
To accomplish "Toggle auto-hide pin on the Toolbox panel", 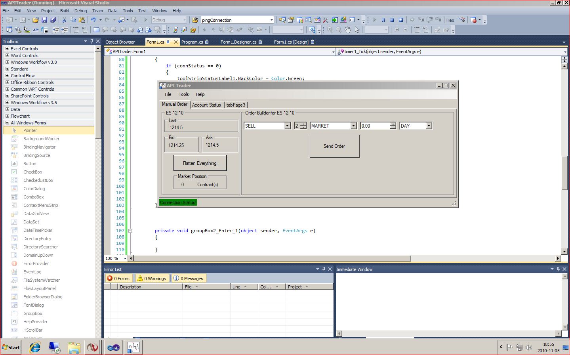I will (92, 41).
